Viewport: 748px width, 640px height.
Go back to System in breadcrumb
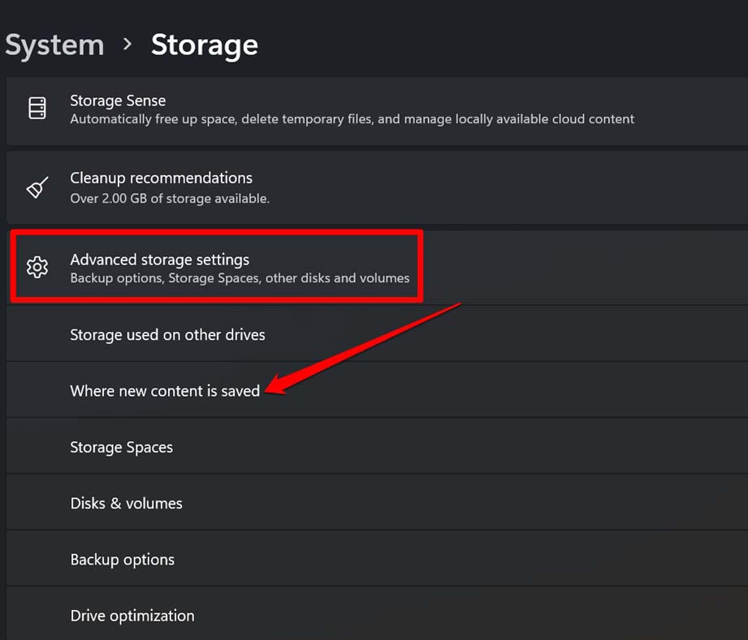[54, 45]
